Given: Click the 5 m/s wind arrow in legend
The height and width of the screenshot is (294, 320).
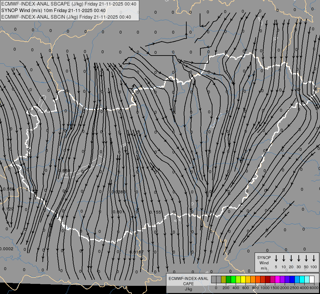Looking at the screenshot, I should pos(276,258).
